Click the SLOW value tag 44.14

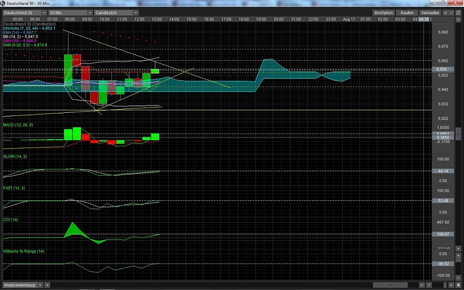pos(443,171)
